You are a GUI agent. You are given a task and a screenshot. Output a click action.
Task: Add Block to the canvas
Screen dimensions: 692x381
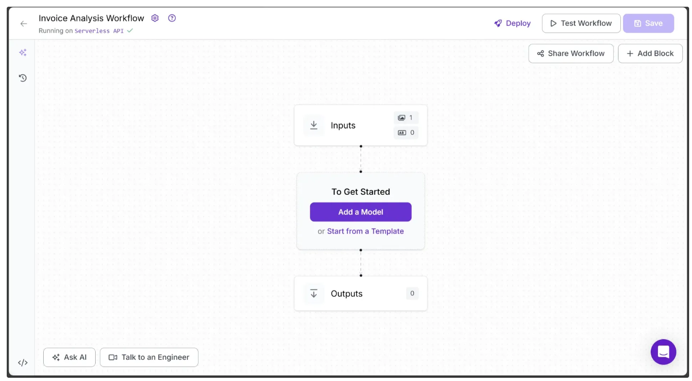pos(650,53)
